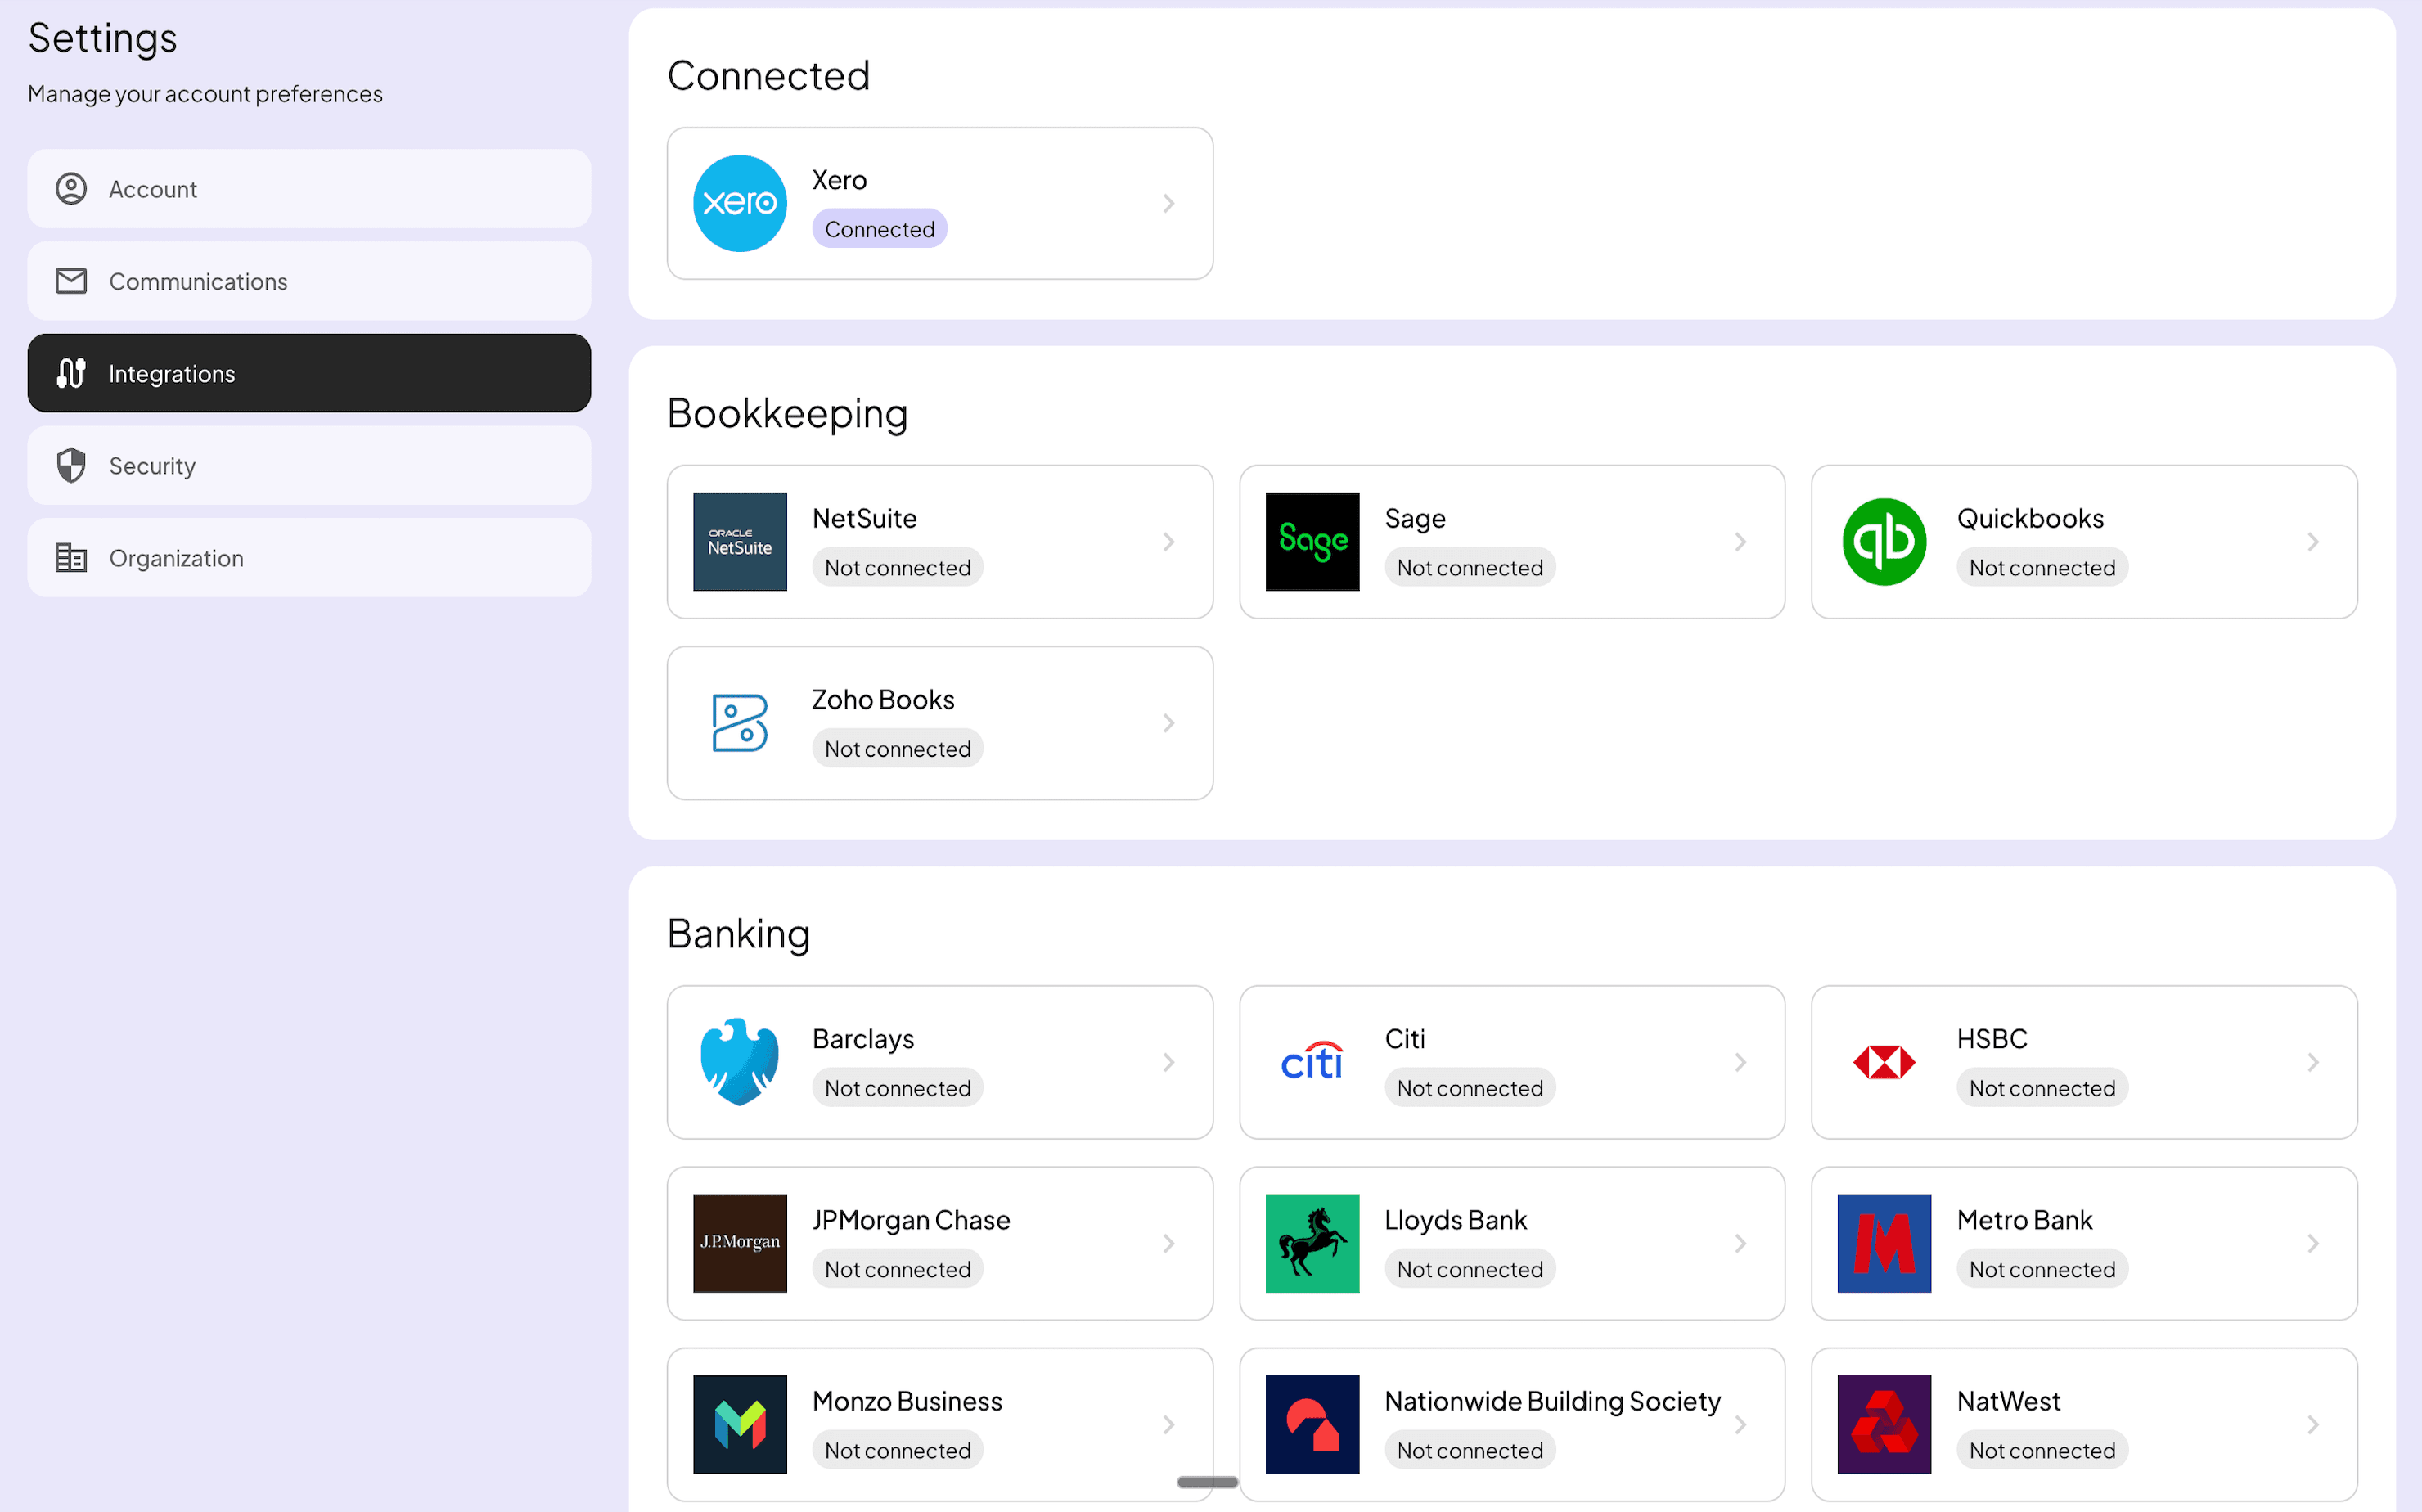Click the green Quickbooks logo
Image resolution: width=2422 pixels, height=1512 pixels.
click(x=1883, y=541)
